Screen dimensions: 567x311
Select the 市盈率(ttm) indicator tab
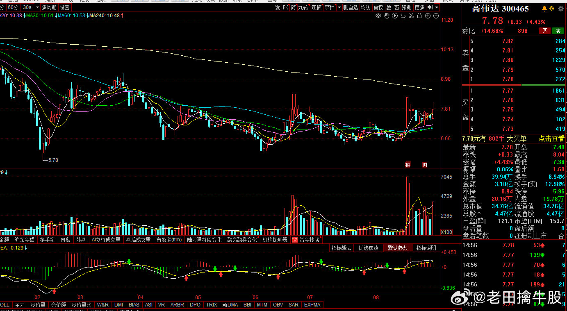169,240
